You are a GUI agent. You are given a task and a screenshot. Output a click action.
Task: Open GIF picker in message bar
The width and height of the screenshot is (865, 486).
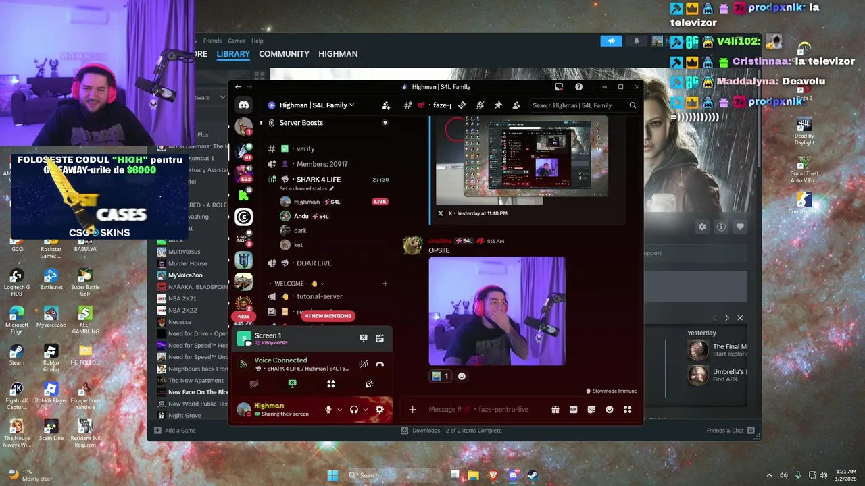[573, 410]
